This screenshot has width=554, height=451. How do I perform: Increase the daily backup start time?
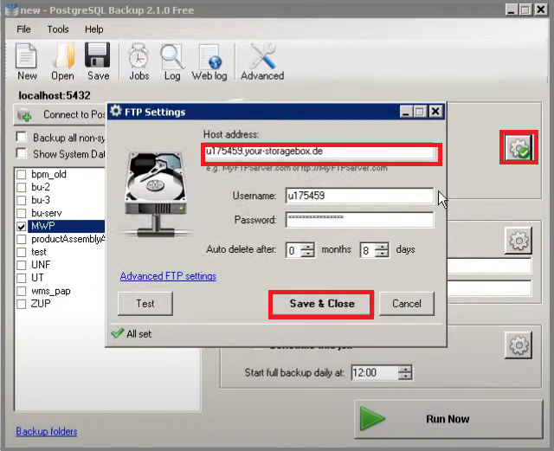pyautogui.click(x=405, y=369)
